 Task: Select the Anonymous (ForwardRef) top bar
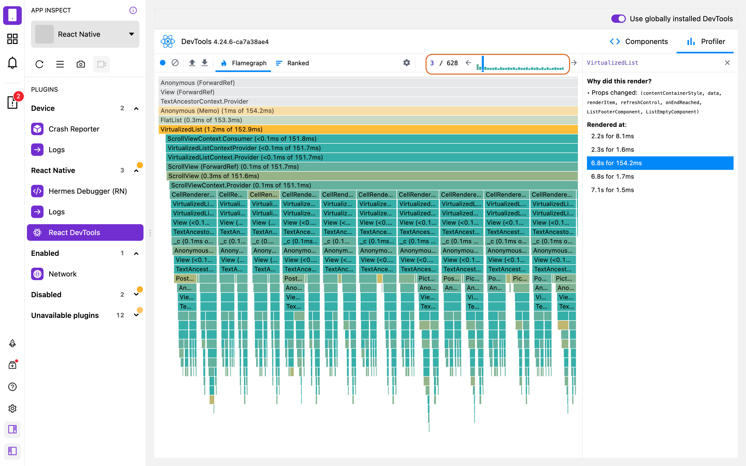368,83
